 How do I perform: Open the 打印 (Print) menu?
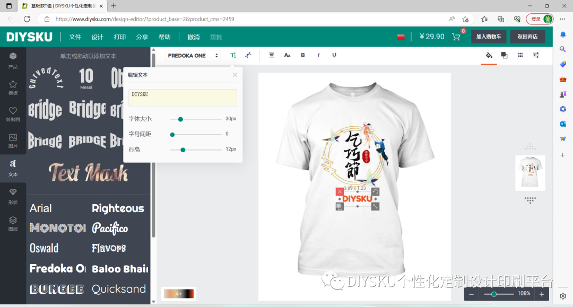pos(119,37)
